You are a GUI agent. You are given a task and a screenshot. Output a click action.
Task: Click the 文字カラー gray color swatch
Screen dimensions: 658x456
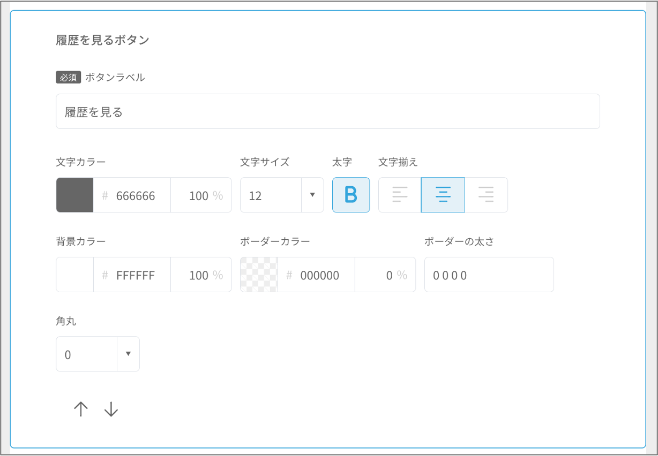(75, 195)
